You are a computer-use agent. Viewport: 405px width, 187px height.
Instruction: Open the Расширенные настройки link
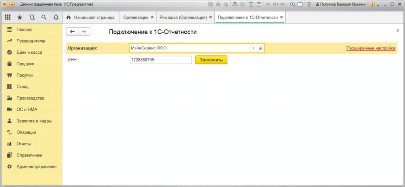click(x=371, y=48)
